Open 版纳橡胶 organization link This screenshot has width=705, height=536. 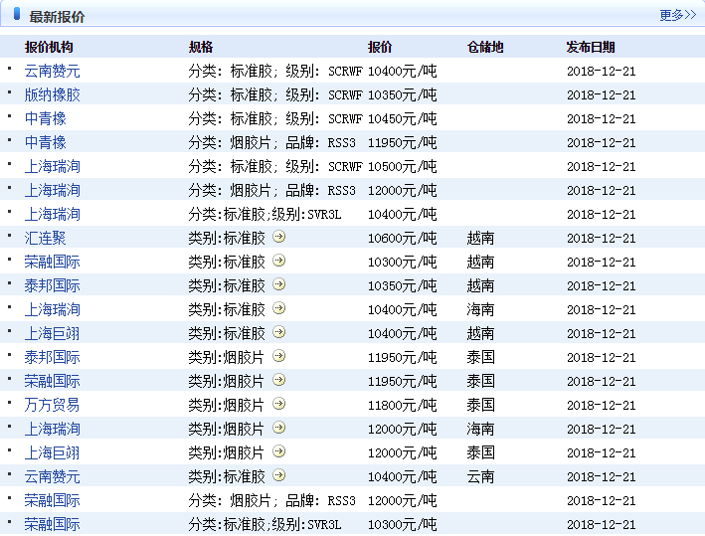52,94
